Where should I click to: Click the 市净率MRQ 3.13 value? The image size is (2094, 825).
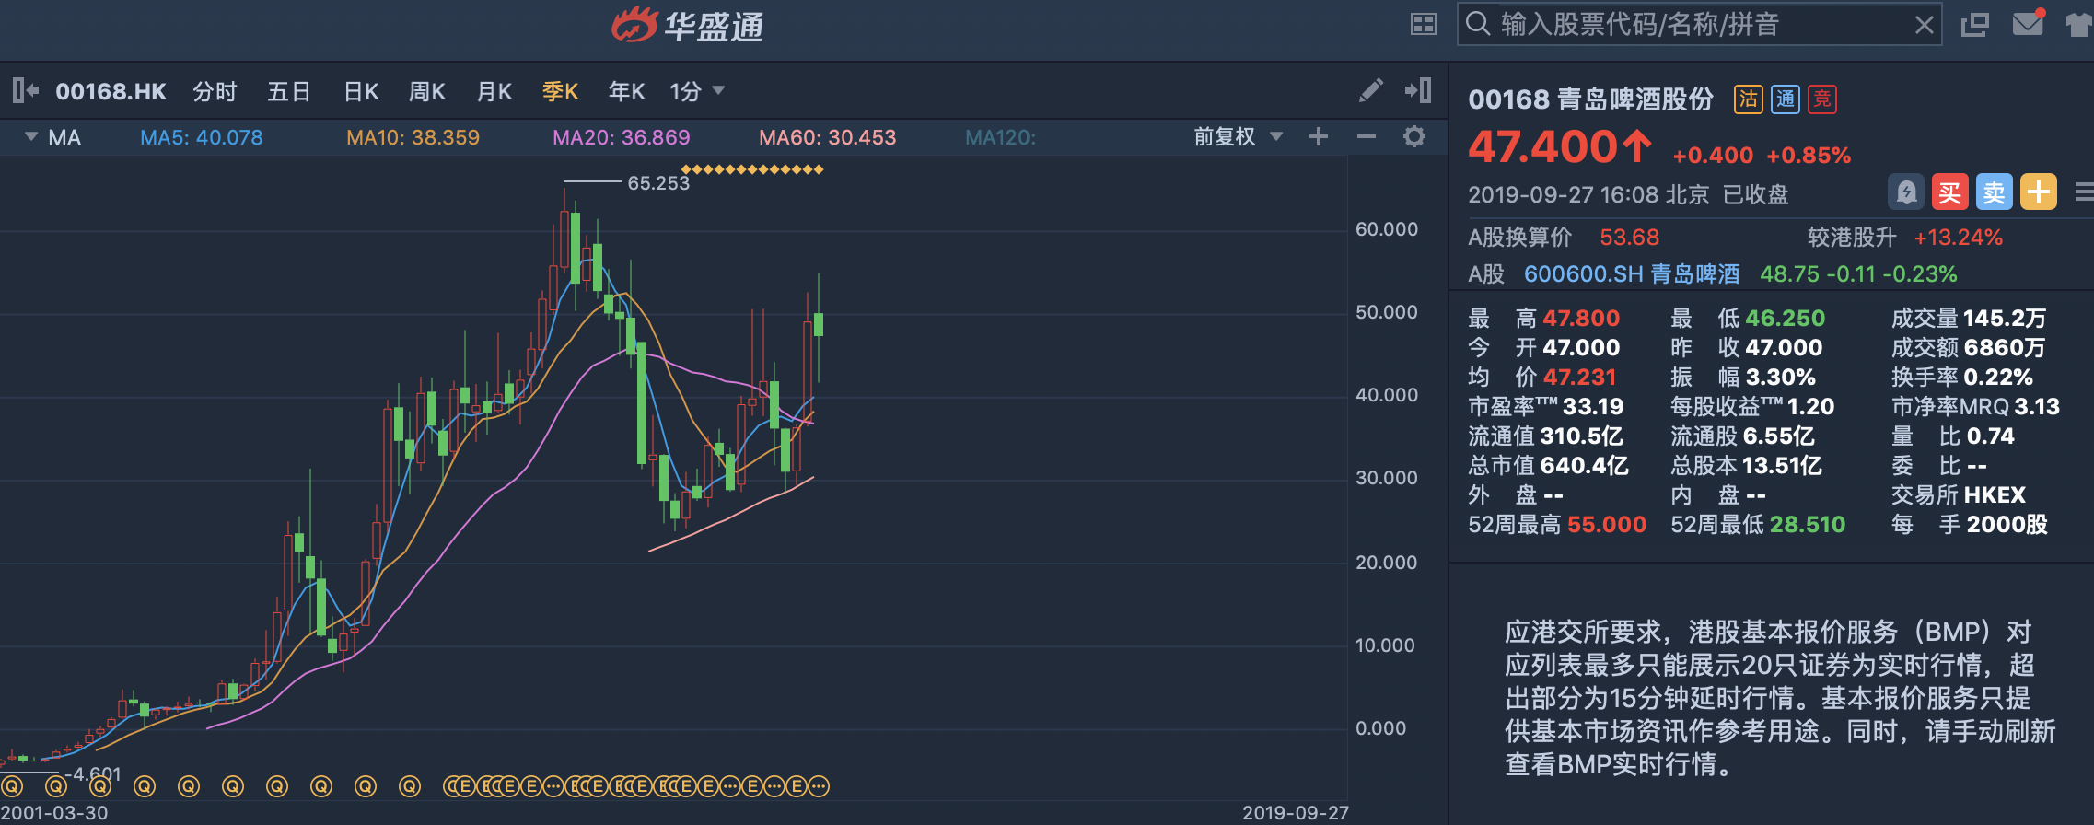pyautogui.click(x=2037, y=407)
